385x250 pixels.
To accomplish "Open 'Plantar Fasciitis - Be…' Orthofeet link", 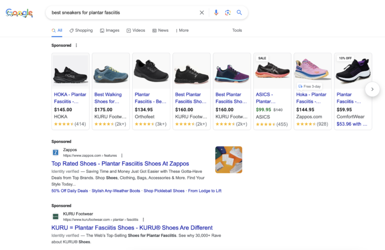I will point(150,98).
